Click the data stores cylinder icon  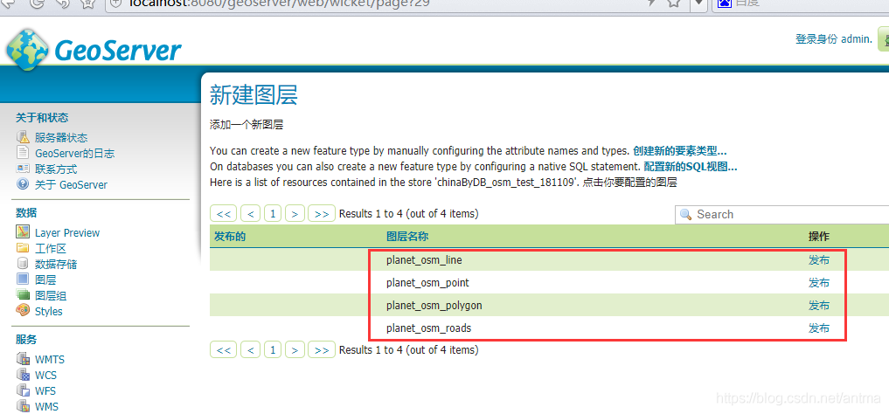[x=23, y=264]
